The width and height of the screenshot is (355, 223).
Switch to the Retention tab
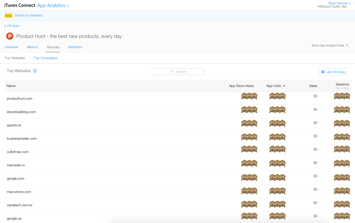(x=75, y=47)
